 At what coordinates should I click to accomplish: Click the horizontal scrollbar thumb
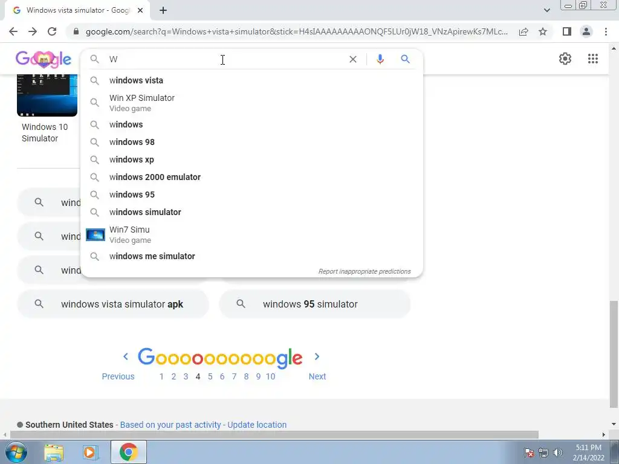coord(274,434)
